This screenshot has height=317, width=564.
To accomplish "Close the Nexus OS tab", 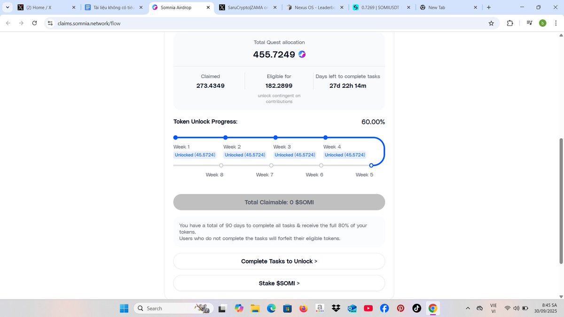I will [x=342, y=8].
